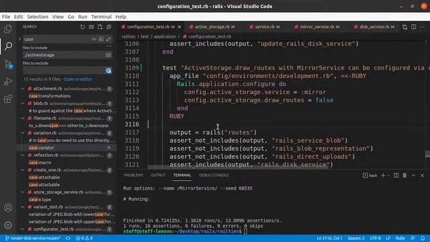Show the Debug Console panel tab

(x=214, y=175)
